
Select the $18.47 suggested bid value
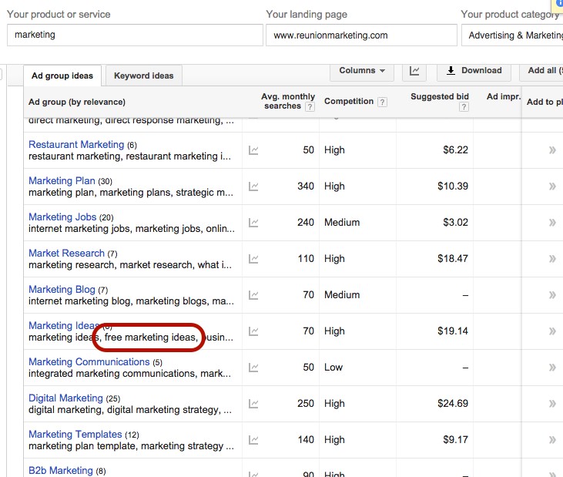point(453,259)
